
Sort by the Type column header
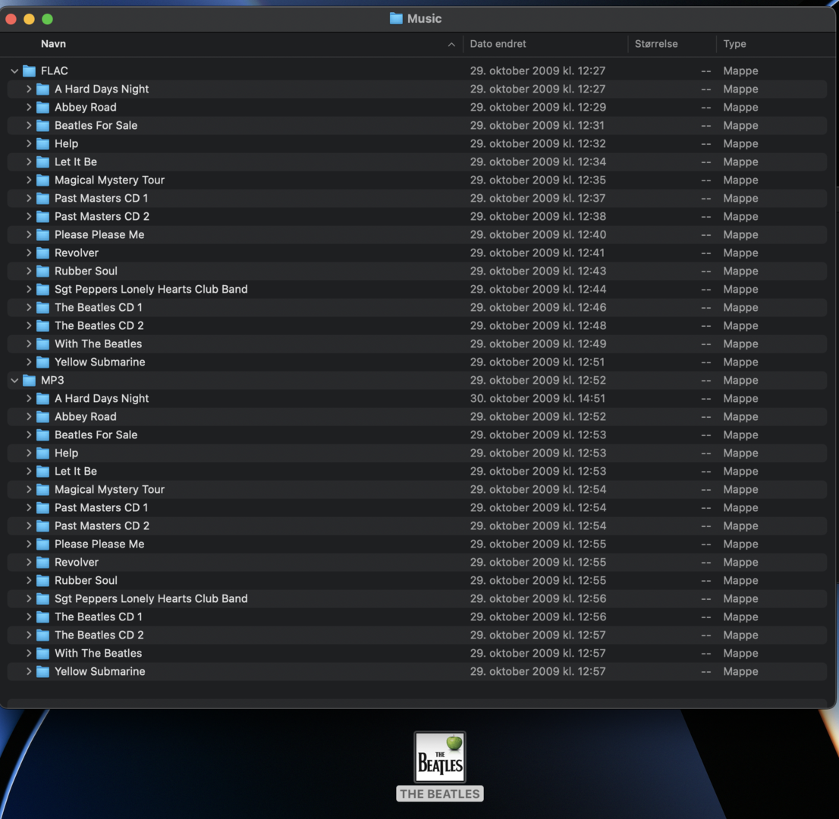point(734,44)
